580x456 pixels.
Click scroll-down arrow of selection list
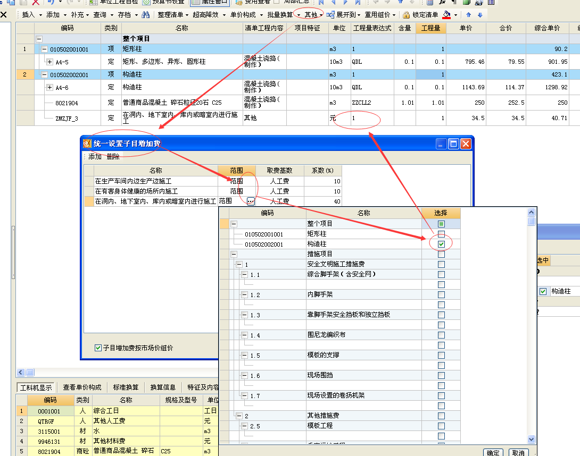pyautogui.click(x=531, y=440)
